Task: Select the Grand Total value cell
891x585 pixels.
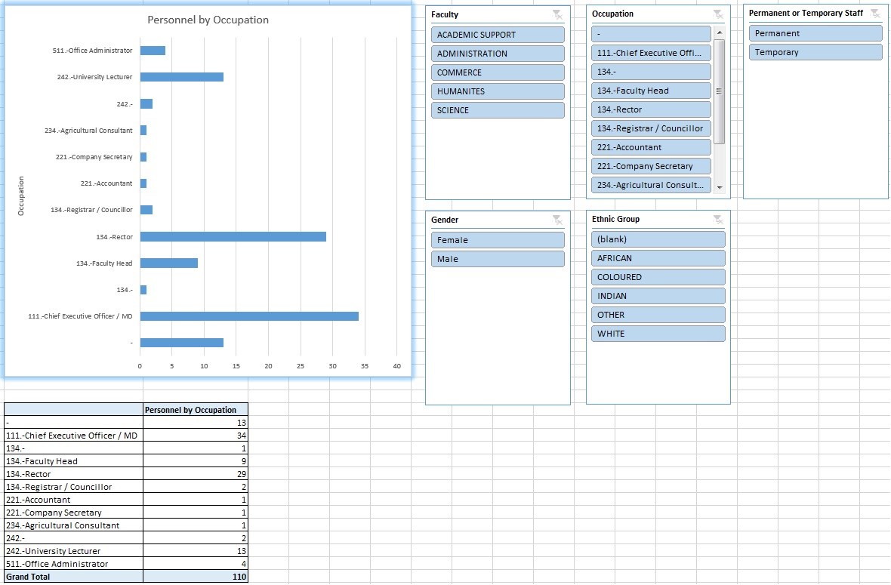Action: point(195,577)
